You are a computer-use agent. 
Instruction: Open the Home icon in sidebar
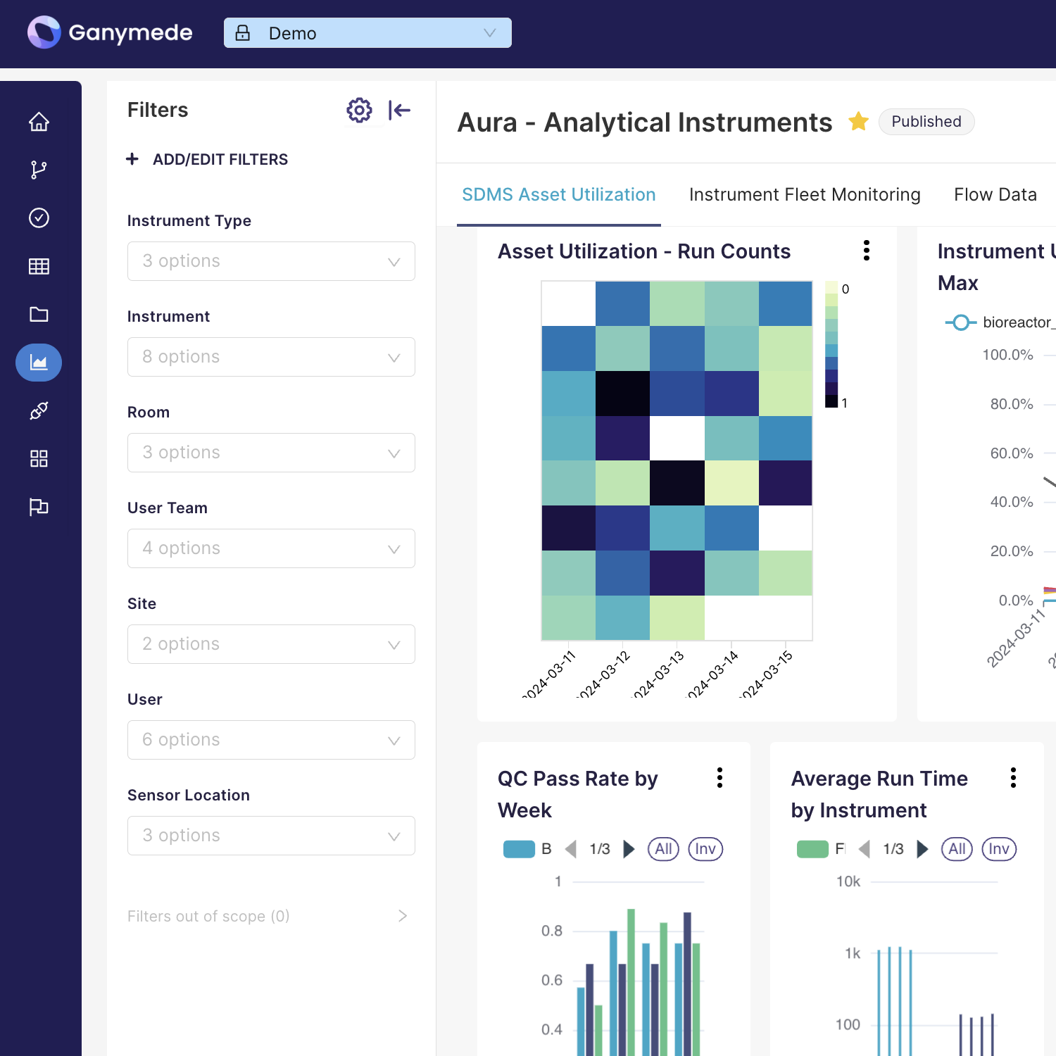click(39, 122)
